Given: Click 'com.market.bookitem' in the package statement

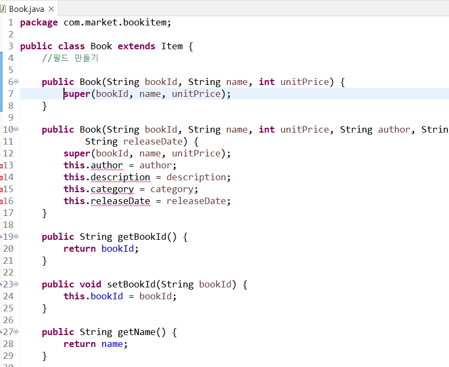Looking at the screenshot, I should click(115, 22).
